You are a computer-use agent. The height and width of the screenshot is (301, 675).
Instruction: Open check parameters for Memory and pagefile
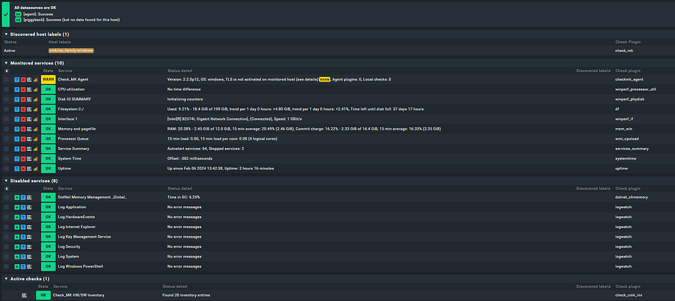(30, 128)
